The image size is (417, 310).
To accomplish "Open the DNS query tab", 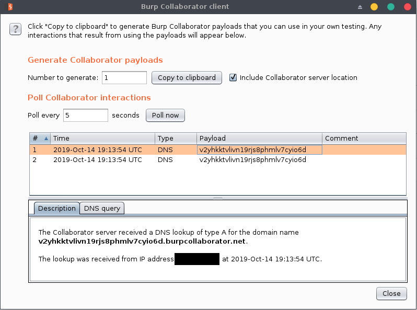I will point(102,209).
